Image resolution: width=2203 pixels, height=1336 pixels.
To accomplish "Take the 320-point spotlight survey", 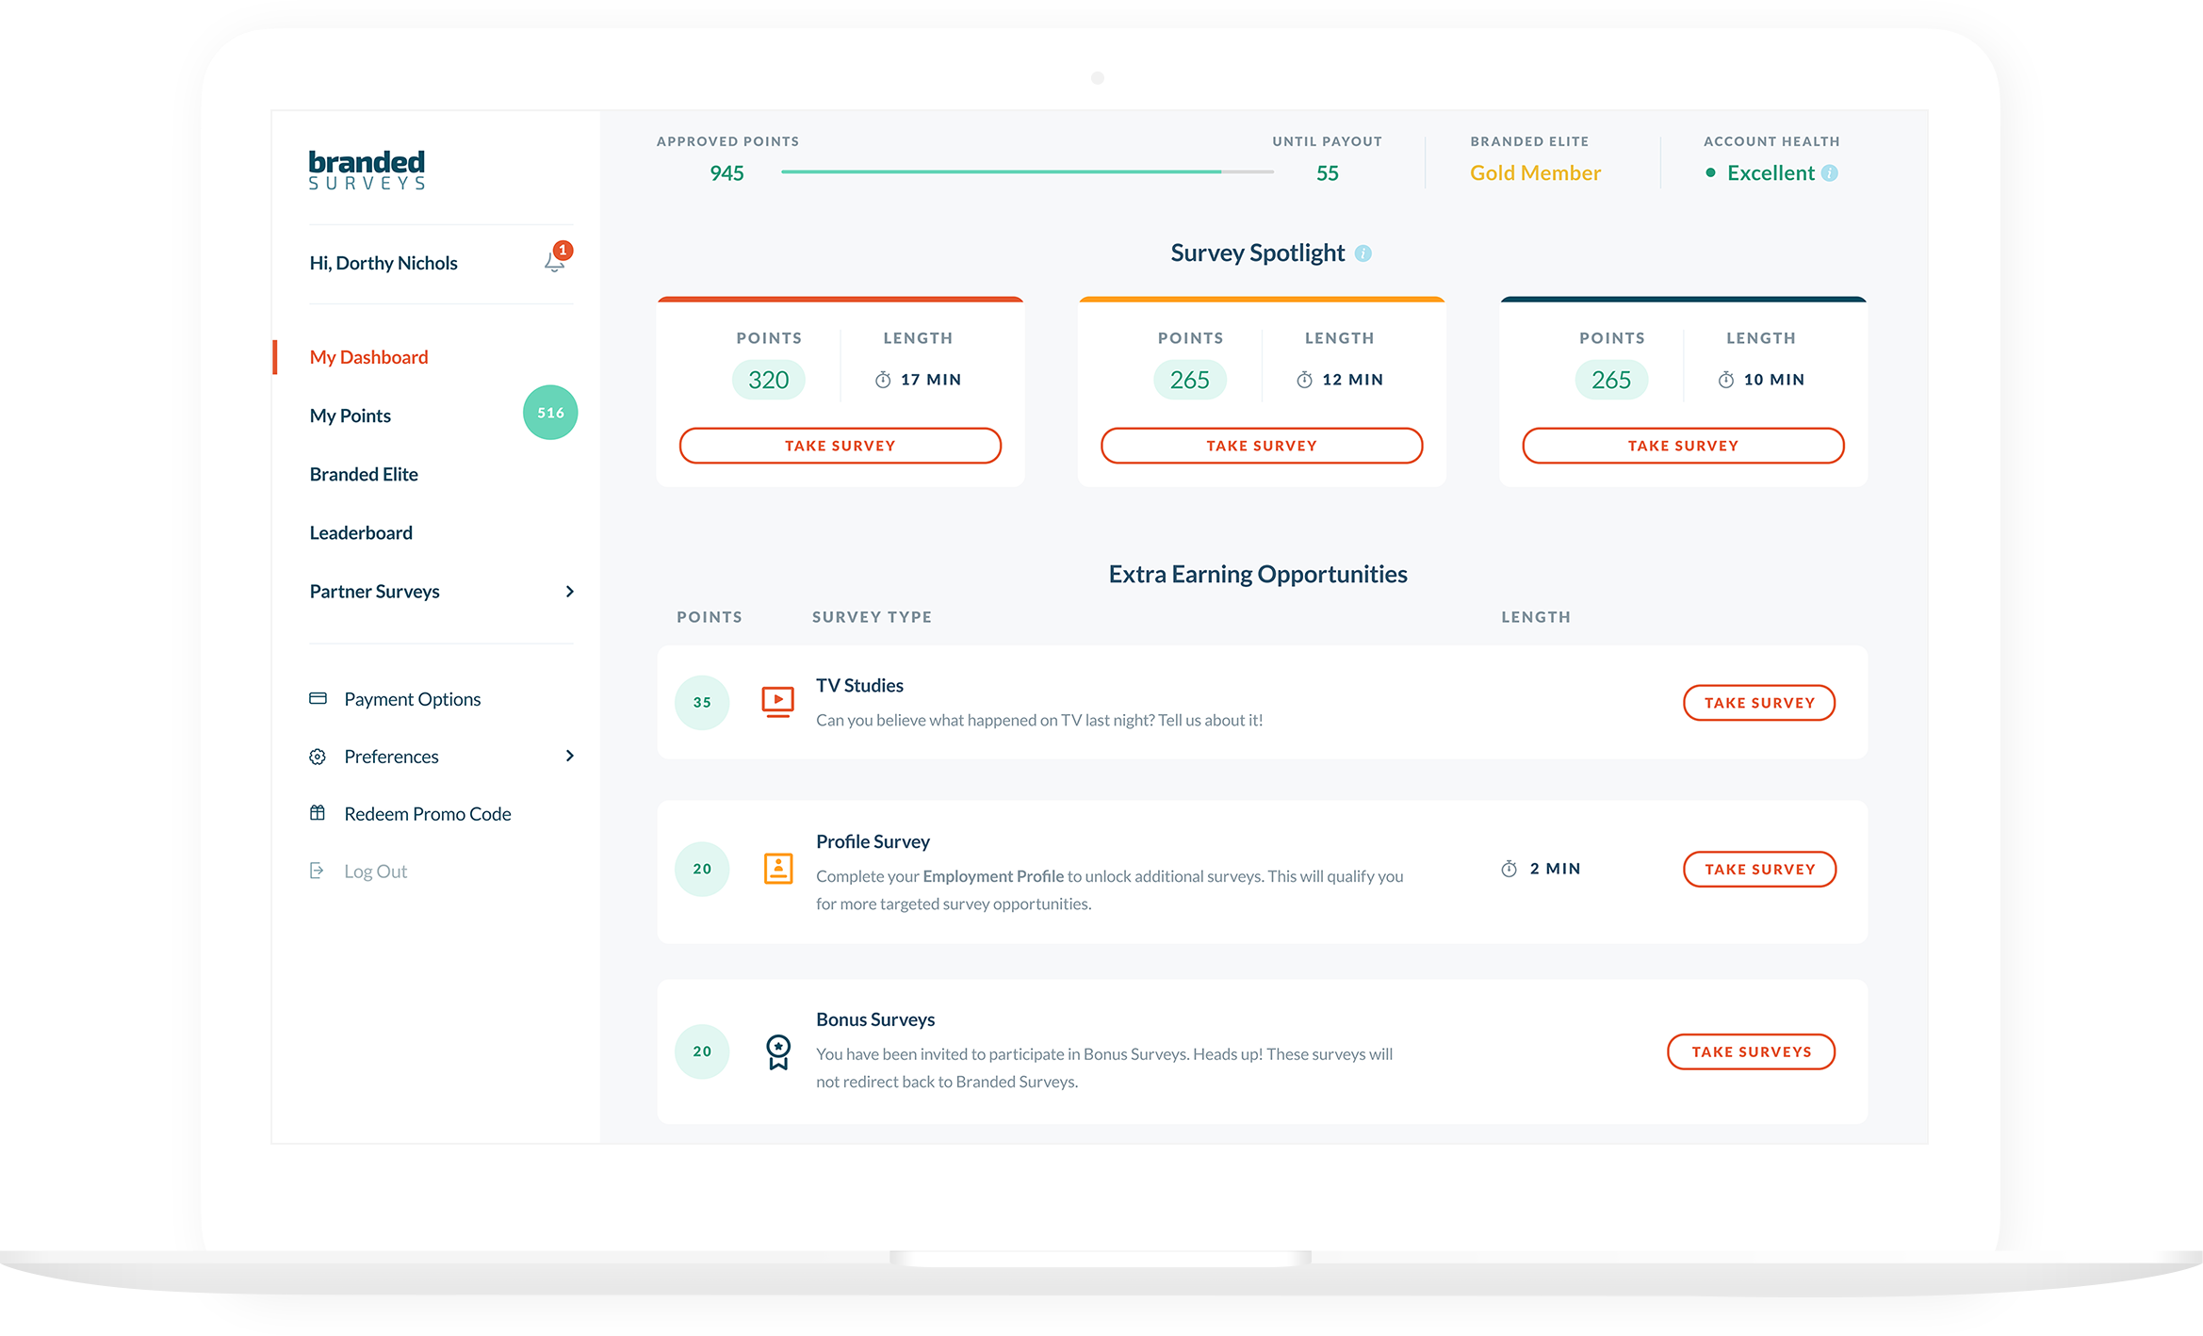I will [x=840, y=444].
